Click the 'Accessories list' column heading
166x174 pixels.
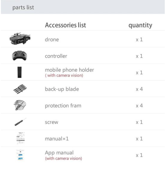pos(65,25)
